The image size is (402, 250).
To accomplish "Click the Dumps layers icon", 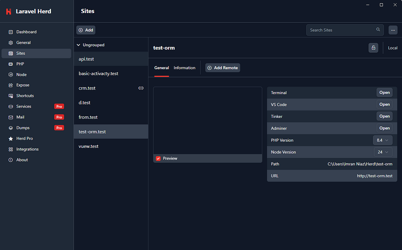I will coord(11,128).
